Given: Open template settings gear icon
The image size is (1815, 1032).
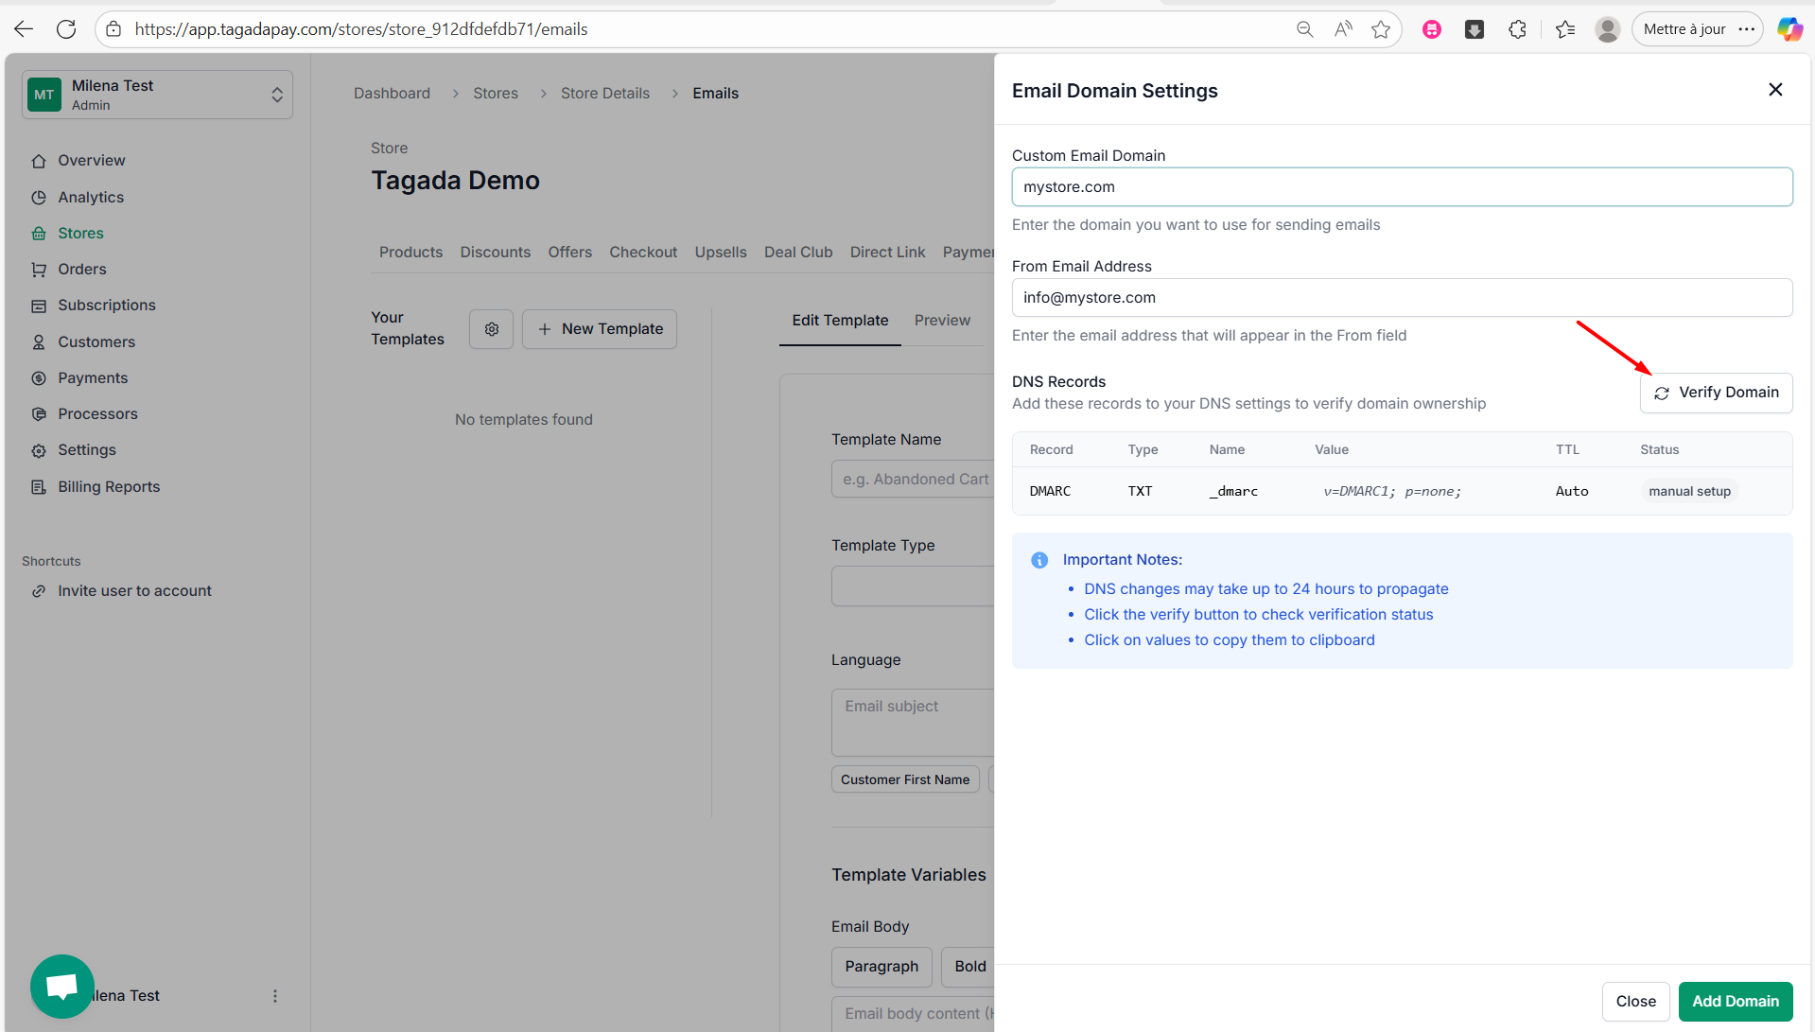Looking at the screenshot, I should (491, 329).
